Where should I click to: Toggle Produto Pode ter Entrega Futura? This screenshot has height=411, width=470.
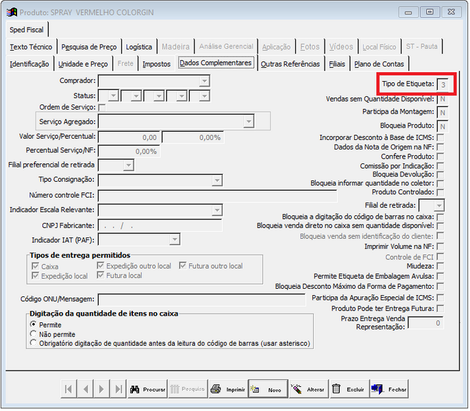441,309
